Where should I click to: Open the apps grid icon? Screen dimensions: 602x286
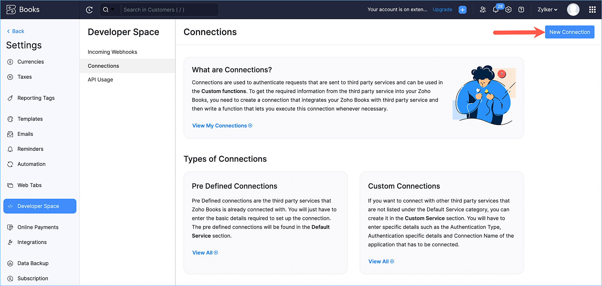pyautogui.click(x=592, y=10)
